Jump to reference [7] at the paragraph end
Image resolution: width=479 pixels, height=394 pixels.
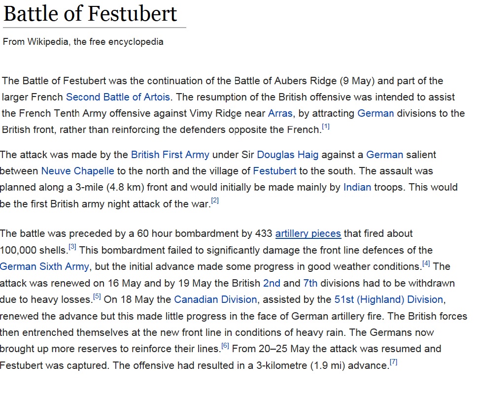[393, 362]
